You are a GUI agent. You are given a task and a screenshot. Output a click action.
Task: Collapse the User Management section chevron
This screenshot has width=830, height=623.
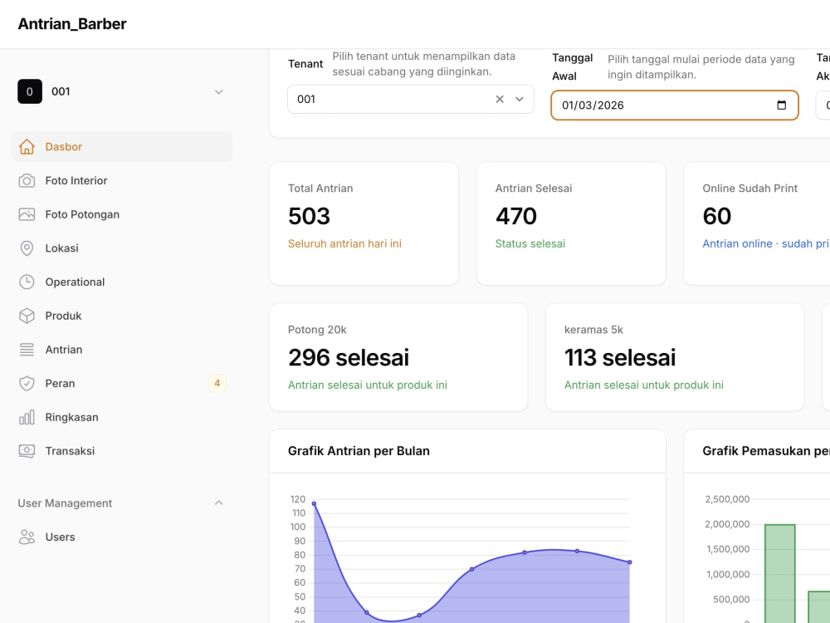(218, 503)
